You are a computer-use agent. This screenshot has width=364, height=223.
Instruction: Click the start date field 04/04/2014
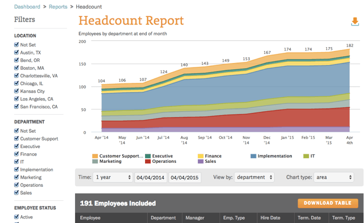coord(150,178)
